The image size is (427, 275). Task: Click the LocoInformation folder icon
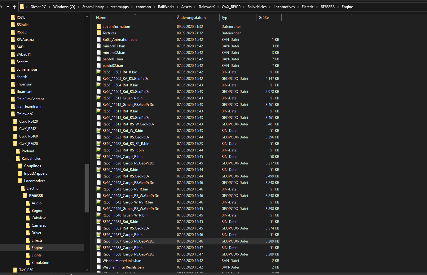click(99, 27)
